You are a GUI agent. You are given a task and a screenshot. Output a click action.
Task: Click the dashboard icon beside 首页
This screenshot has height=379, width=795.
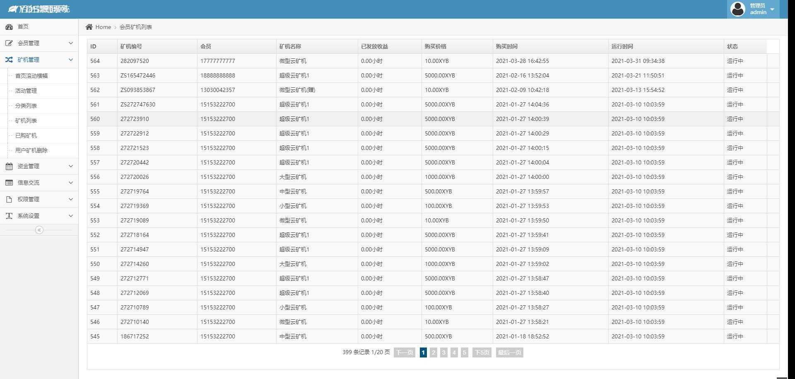[9, 27]
